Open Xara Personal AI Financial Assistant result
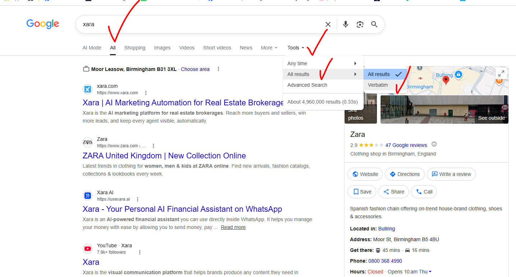516x277 pixels. (182, 209)
